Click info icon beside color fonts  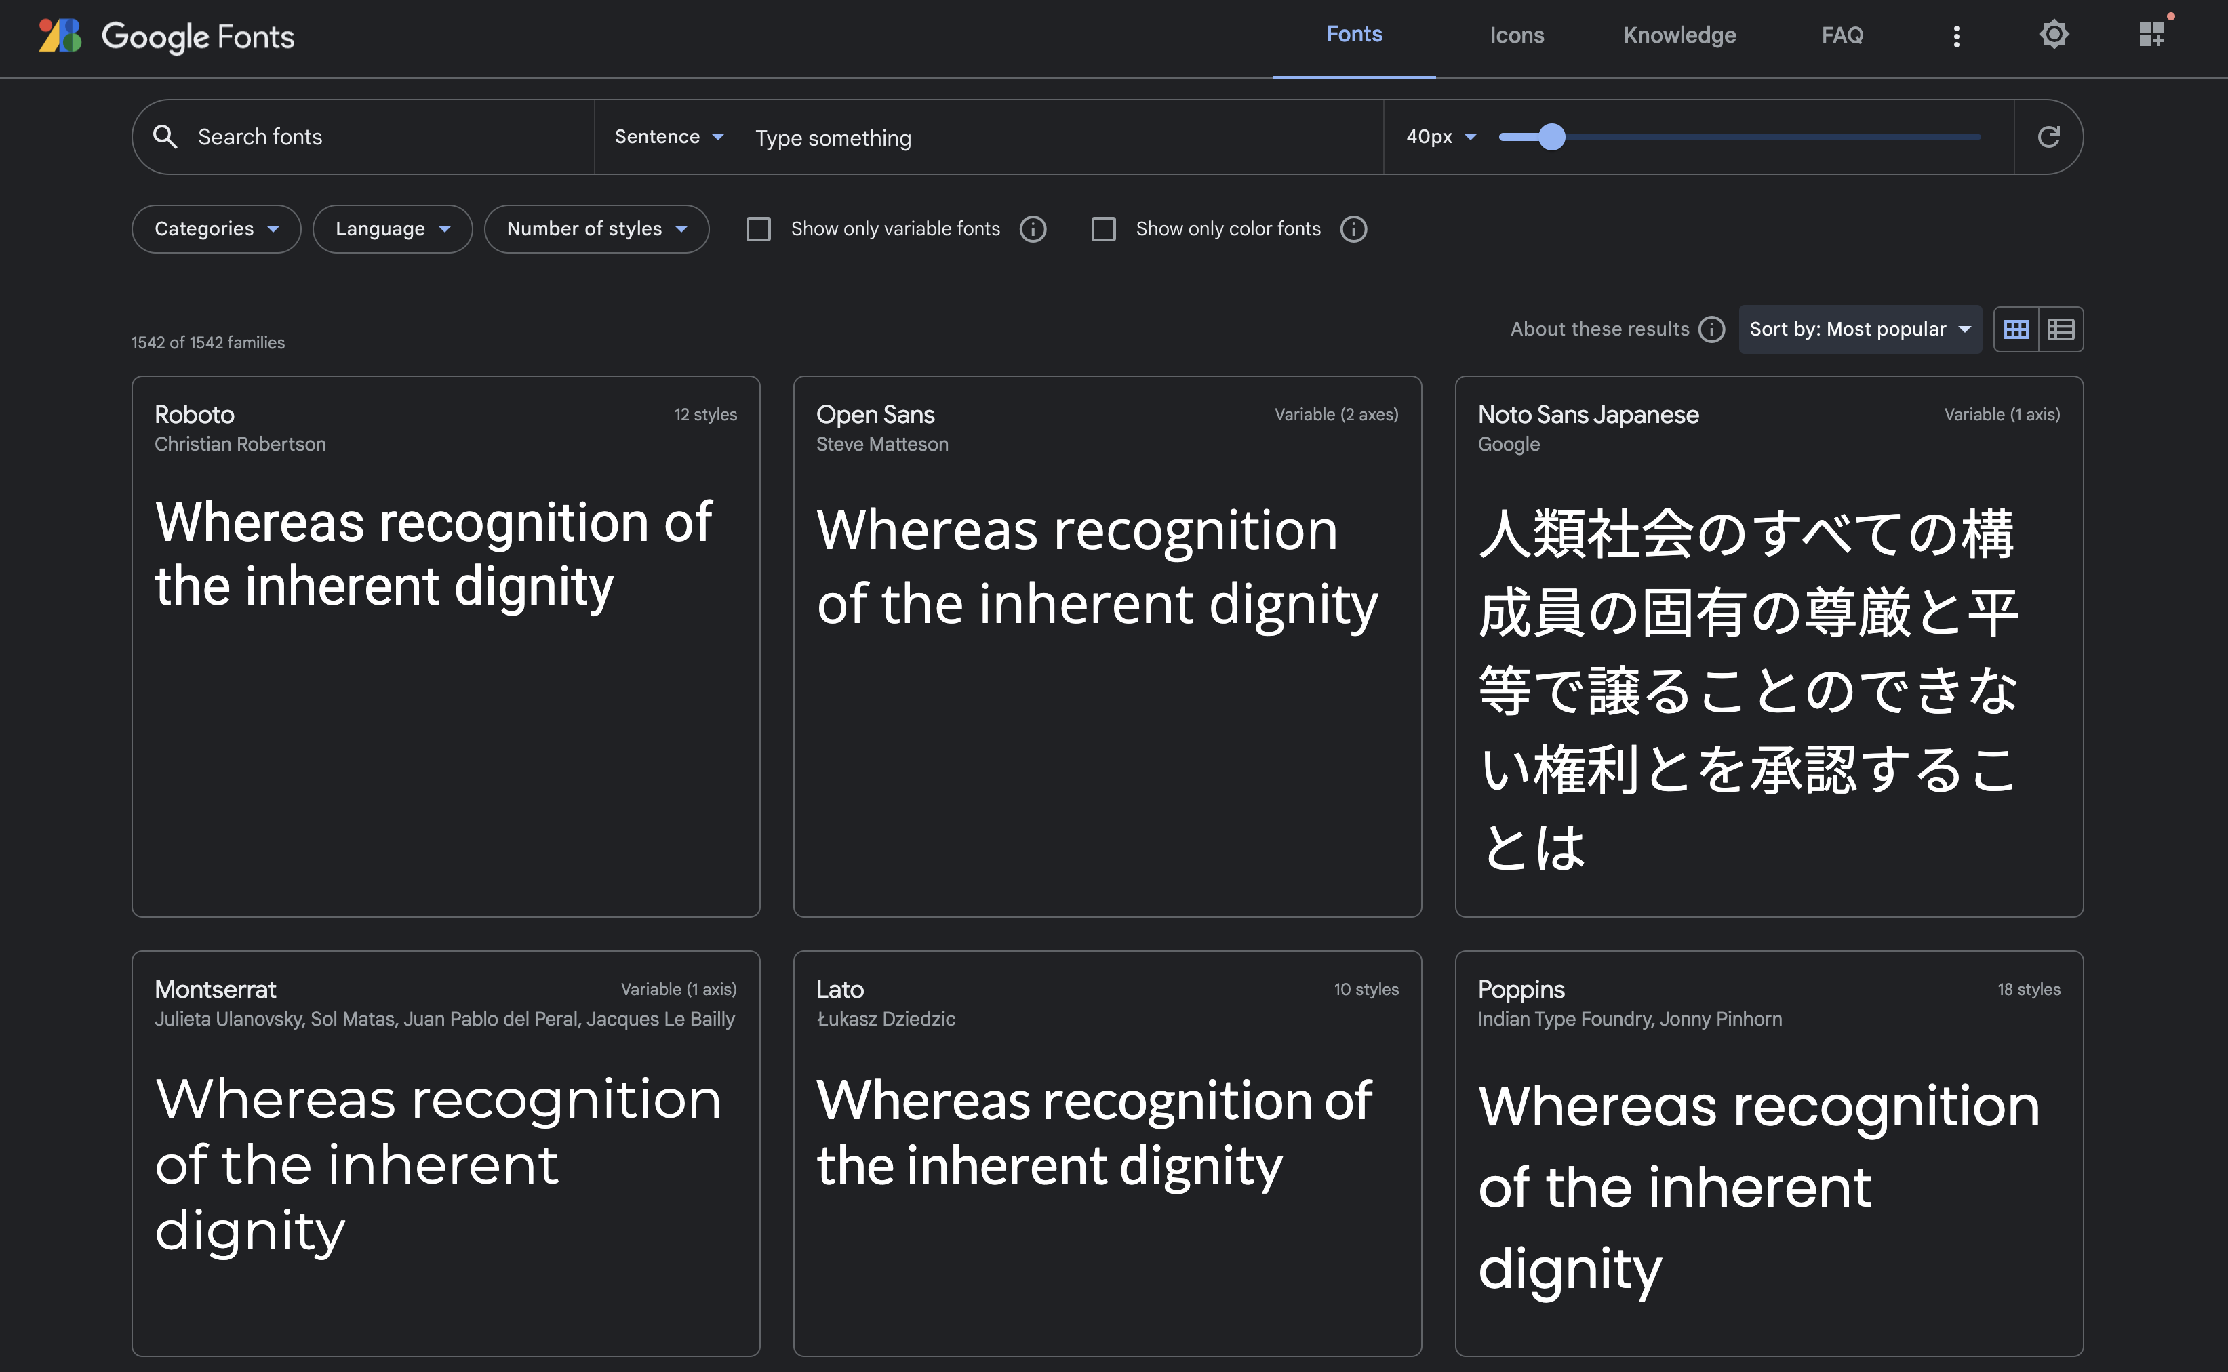pyautogui.click(x=1353, y=230)
